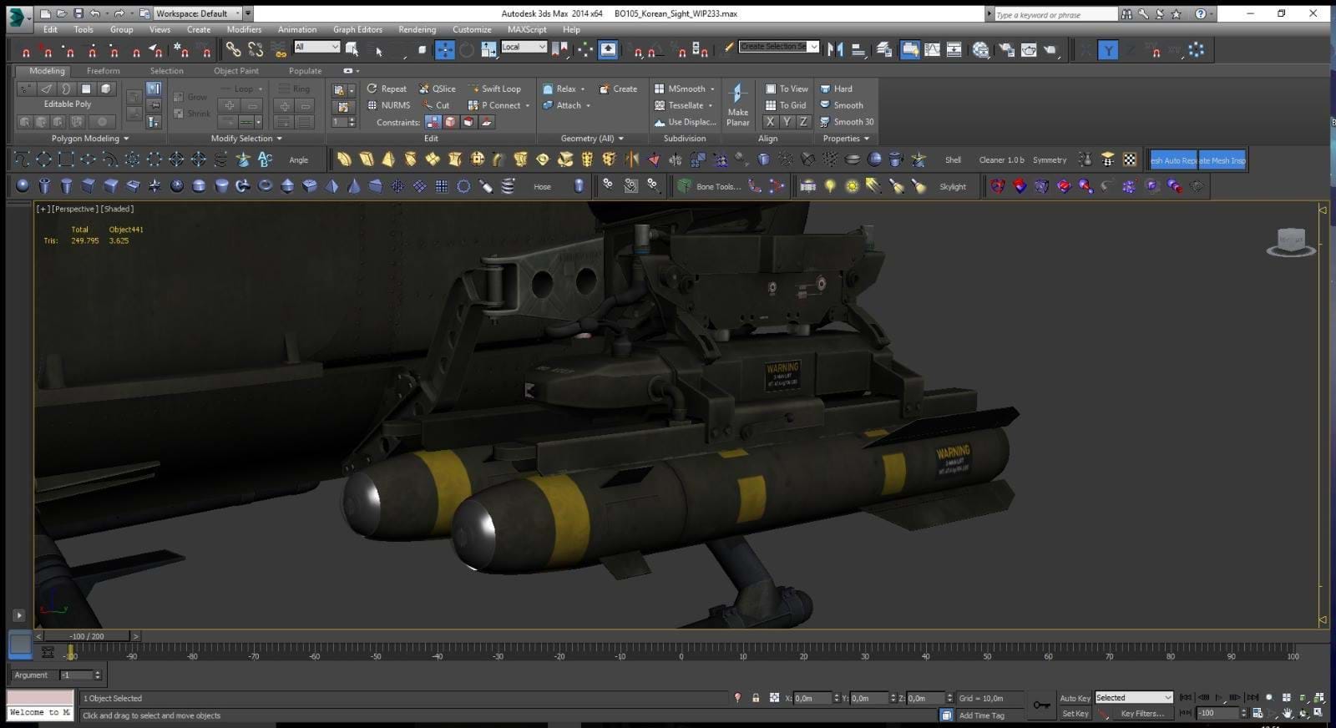Click the binoculars search icon
Screen dimensions: 1336x728
[x=1127, y=13]
